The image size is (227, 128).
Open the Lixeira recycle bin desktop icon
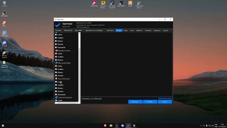[4, 4]
